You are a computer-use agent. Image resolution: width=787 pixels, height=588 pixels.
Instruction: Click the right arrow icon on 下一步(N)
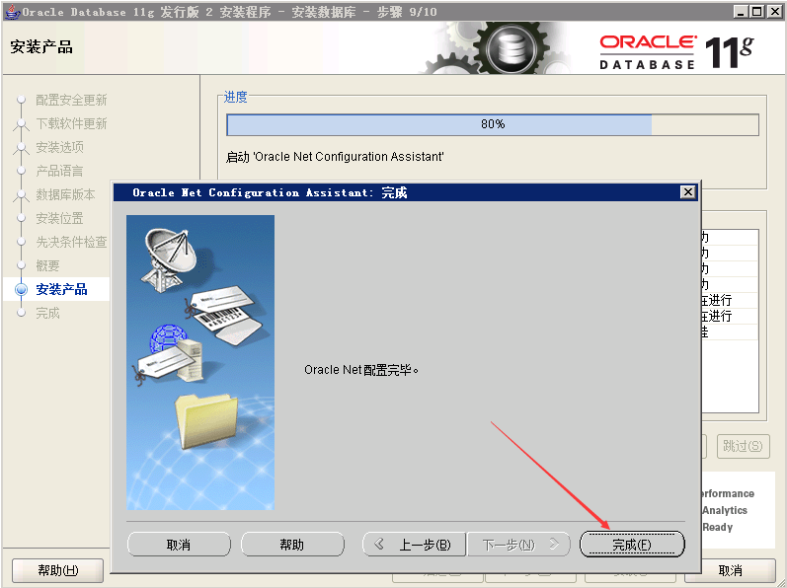pos(554,544)
